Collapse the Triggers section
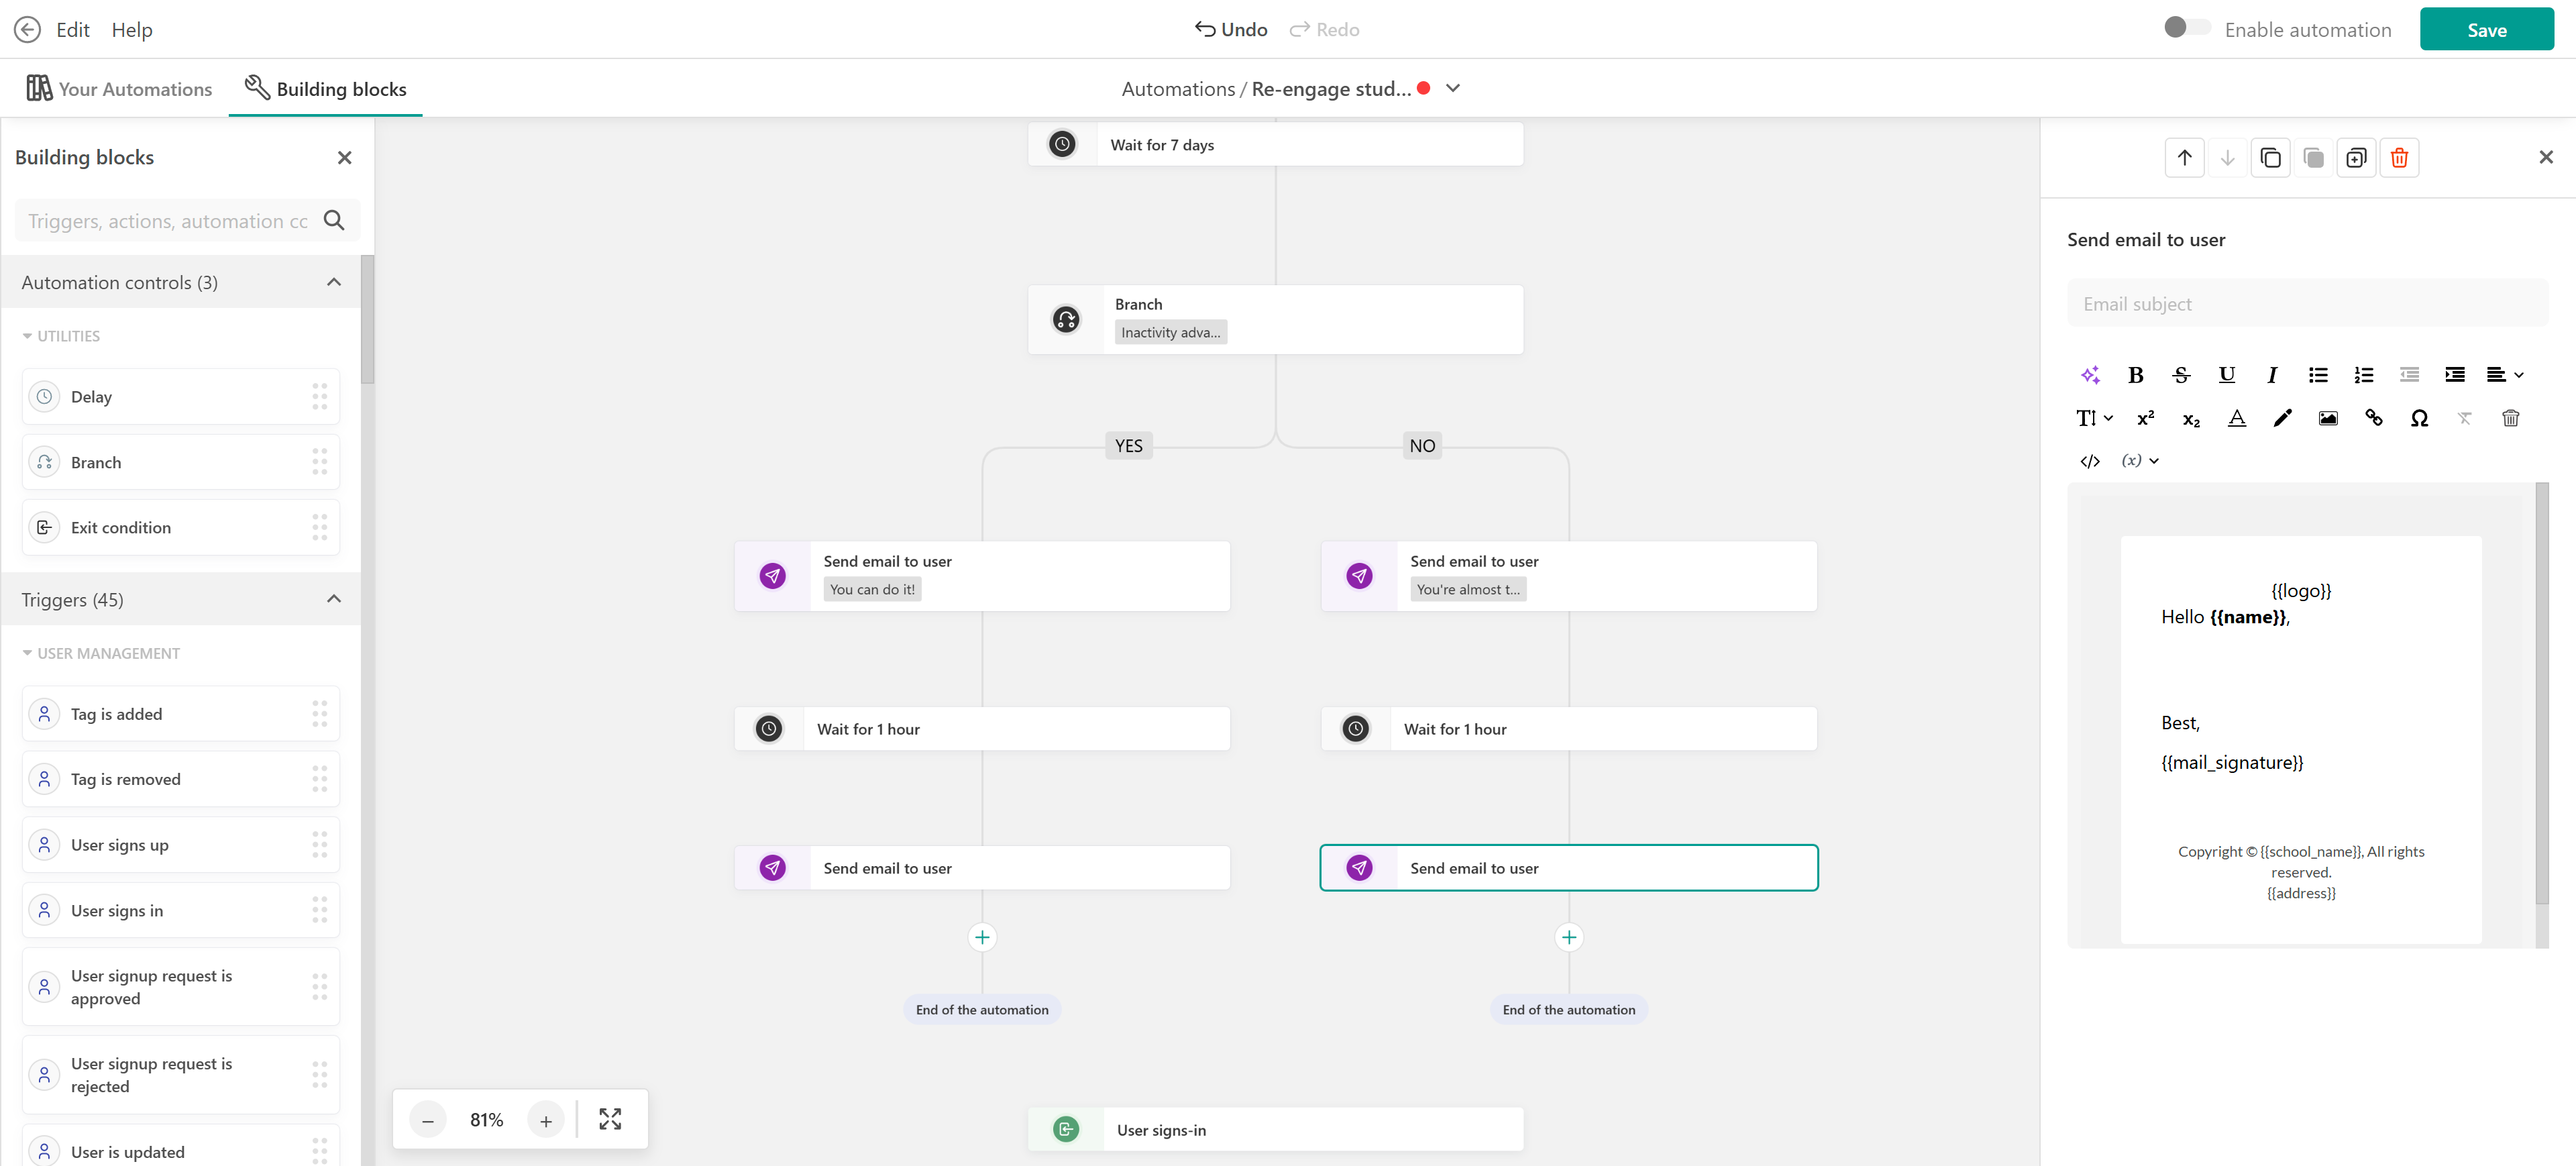2576x1166 pixels. 334,599
